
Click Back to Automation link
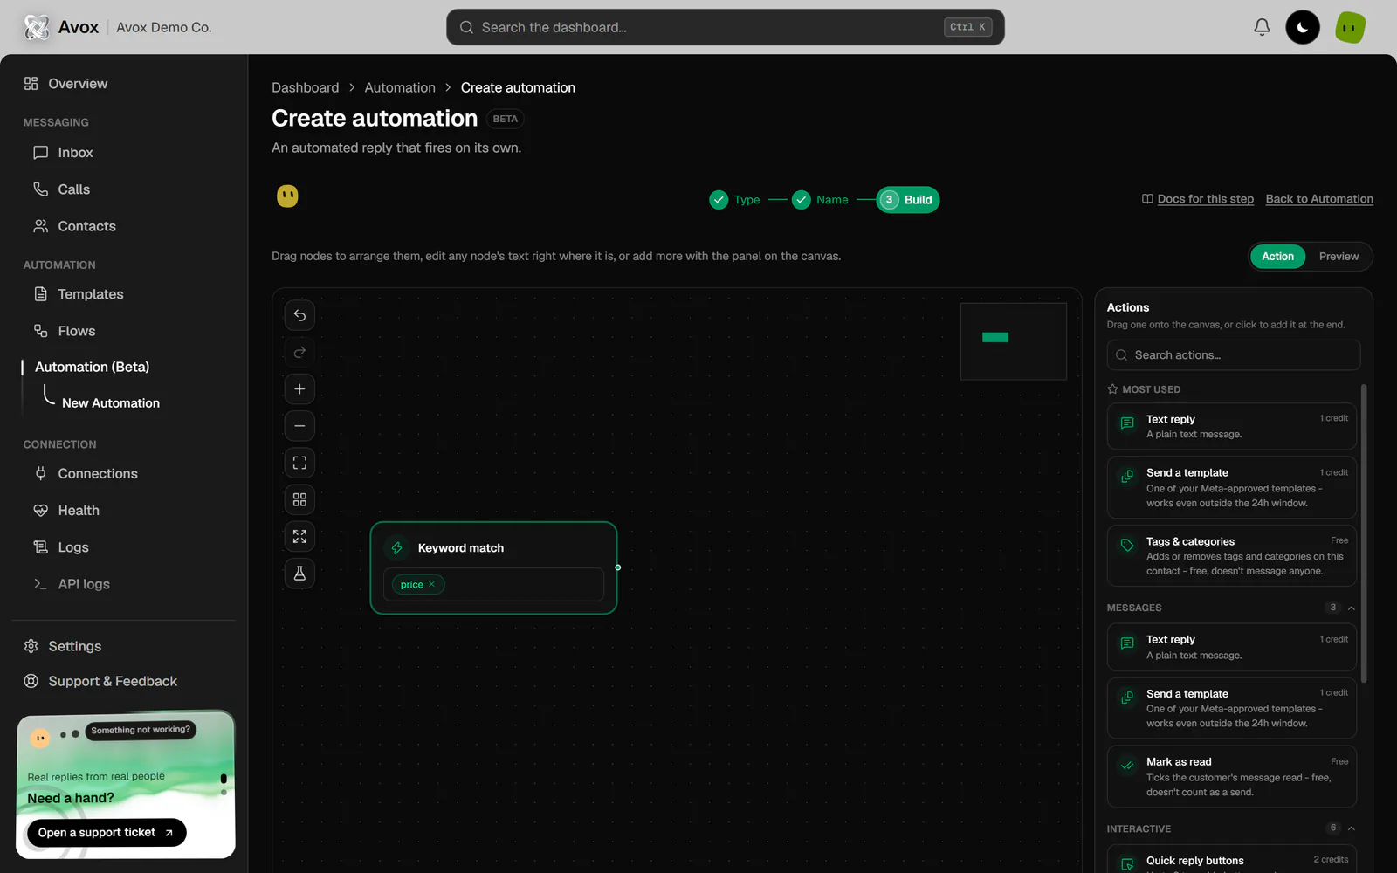tap(1319, 199)
